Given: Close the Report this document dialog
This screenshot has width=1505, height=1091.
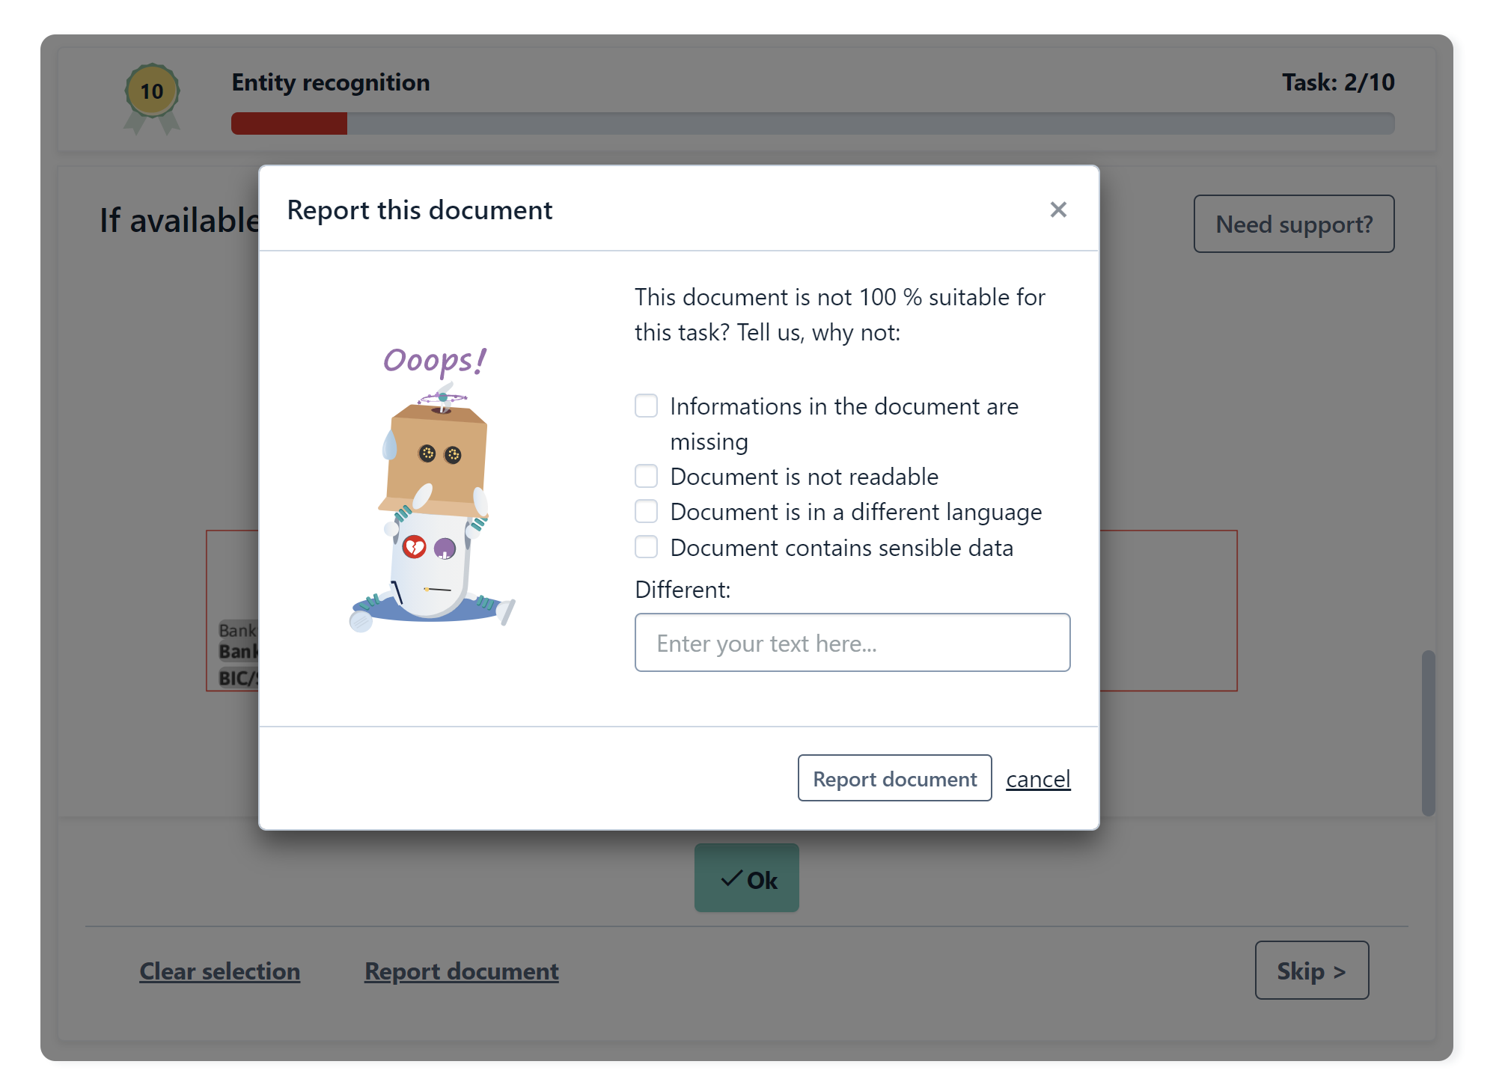Looking at the screenshot, I should 1058,210.
